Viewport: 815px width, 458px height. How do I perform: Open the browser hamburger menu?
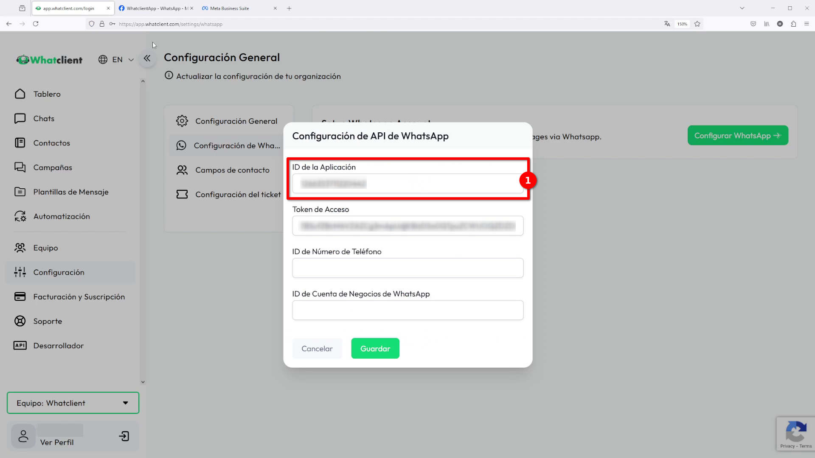point(807,24)
